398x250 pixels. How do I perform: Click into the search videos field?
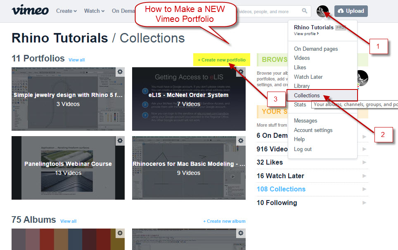(x=269, y=12)
